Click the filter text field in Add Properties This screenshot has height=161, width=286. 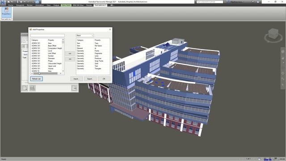[47, 35]
